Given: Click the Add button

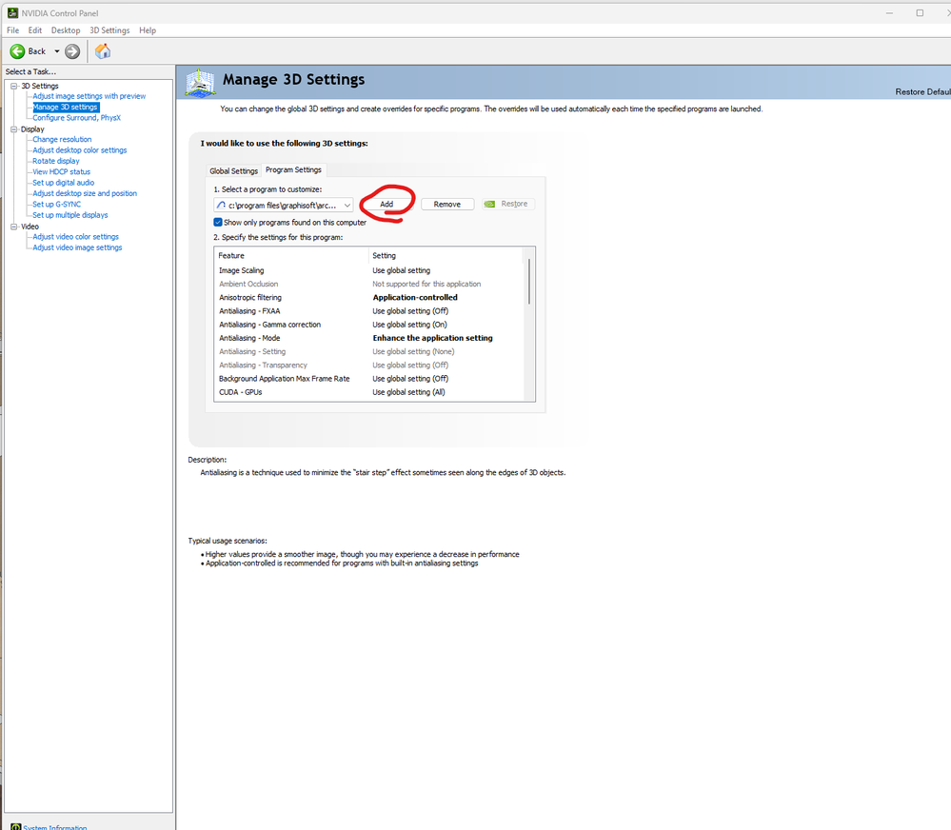Looking at the screenshot, I should tap(386, 205).
